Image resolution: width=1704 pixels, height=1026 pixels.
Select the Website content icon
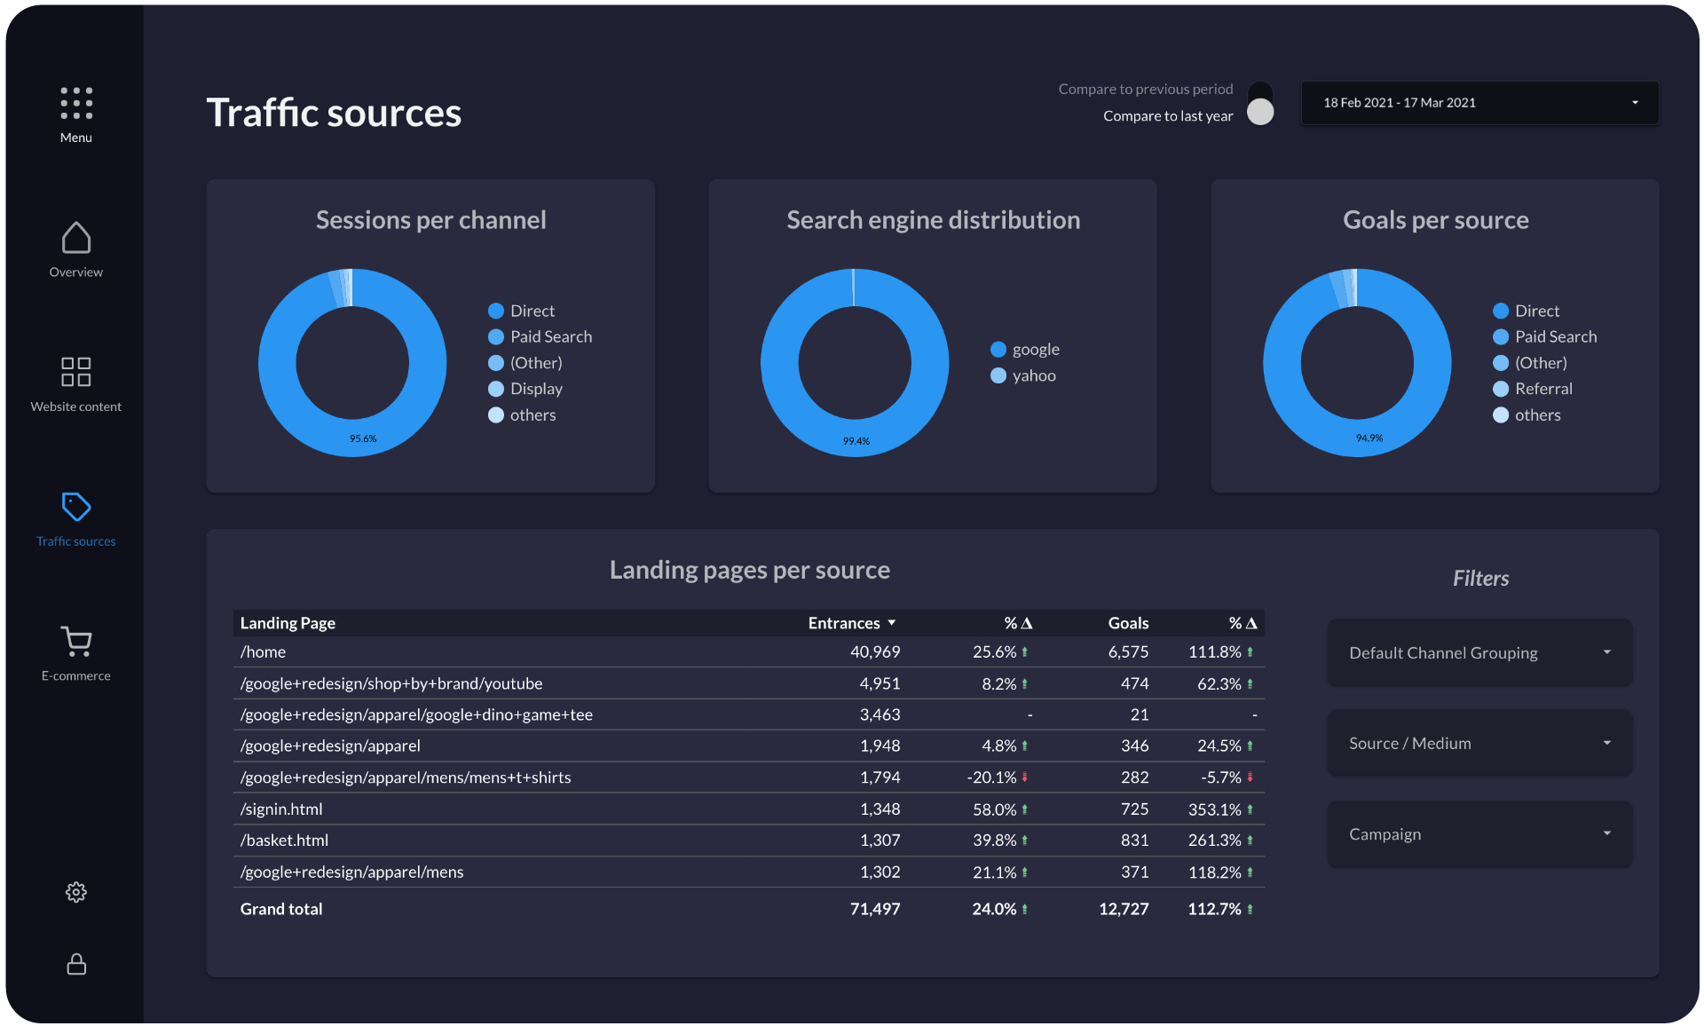pyautogui.click(x=75, y=371)
